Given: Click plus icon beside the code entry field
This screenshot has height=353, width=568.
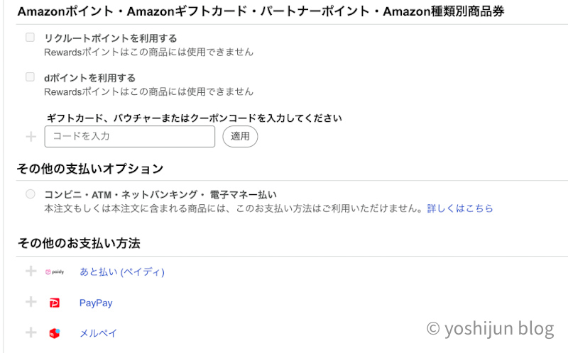Looking at the screenshot, I should (x=31, y=136).
